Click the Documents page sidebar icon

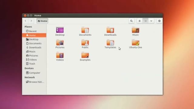27,43
